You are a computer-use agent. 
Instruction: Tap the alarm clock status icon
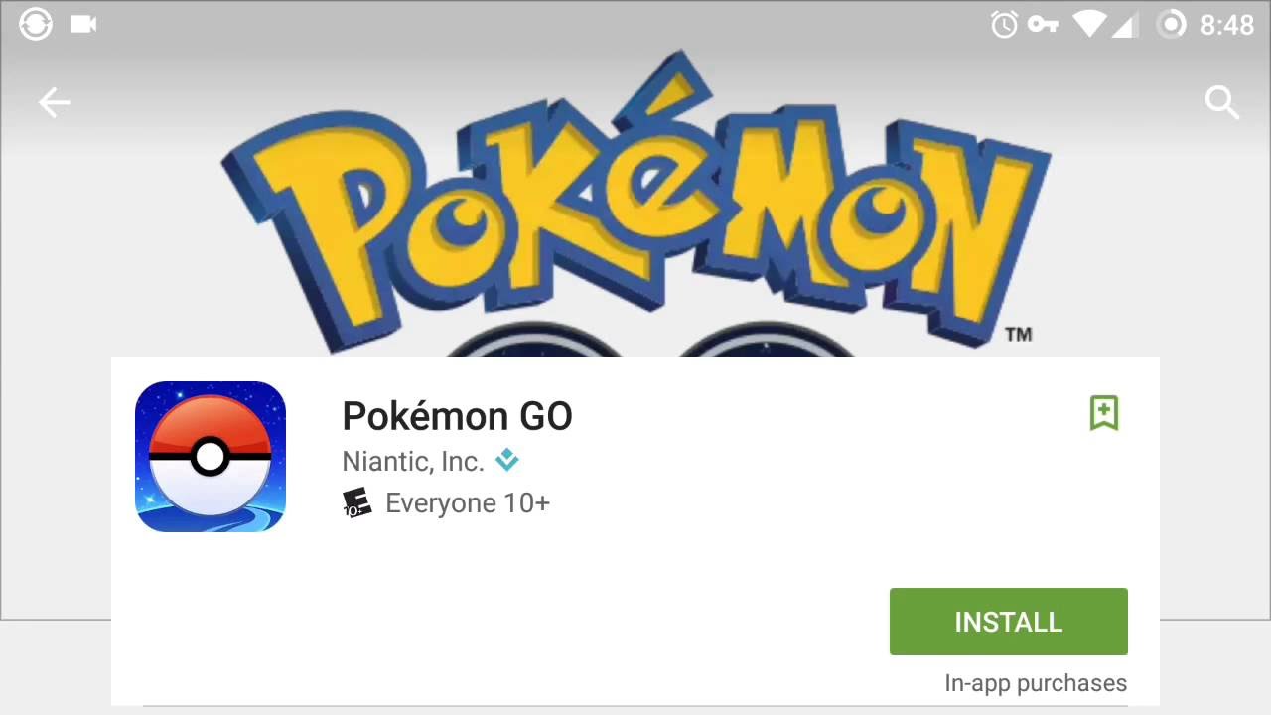tap(1004, 25)
